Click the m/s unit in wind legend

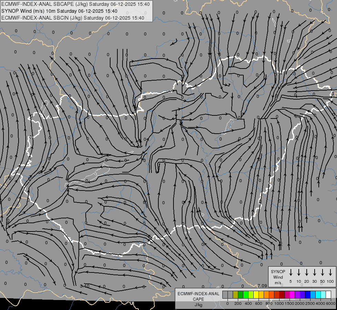[x=278, y=283]
